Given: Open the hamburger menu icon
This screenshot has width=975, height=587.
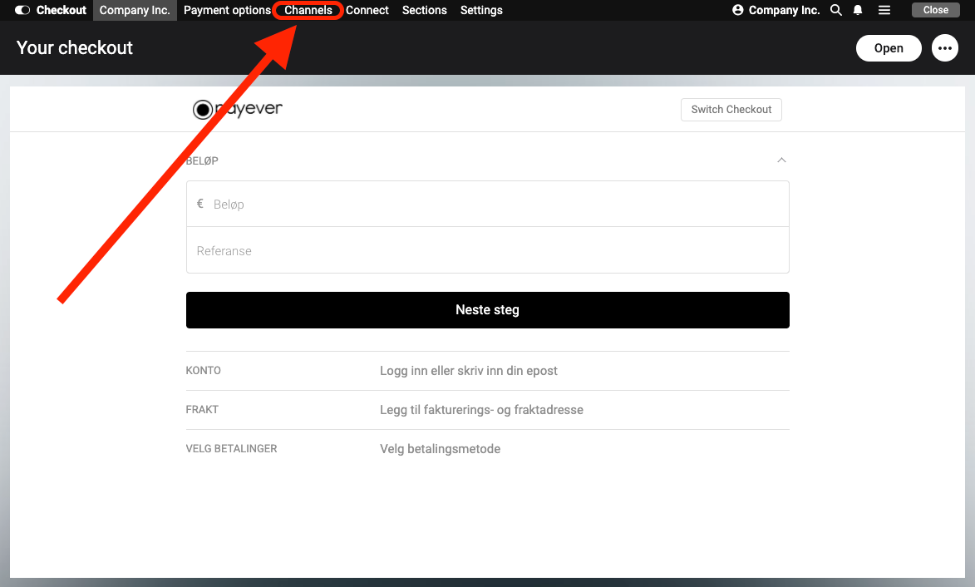Looking at the screenshot, I should click(884, 10).
